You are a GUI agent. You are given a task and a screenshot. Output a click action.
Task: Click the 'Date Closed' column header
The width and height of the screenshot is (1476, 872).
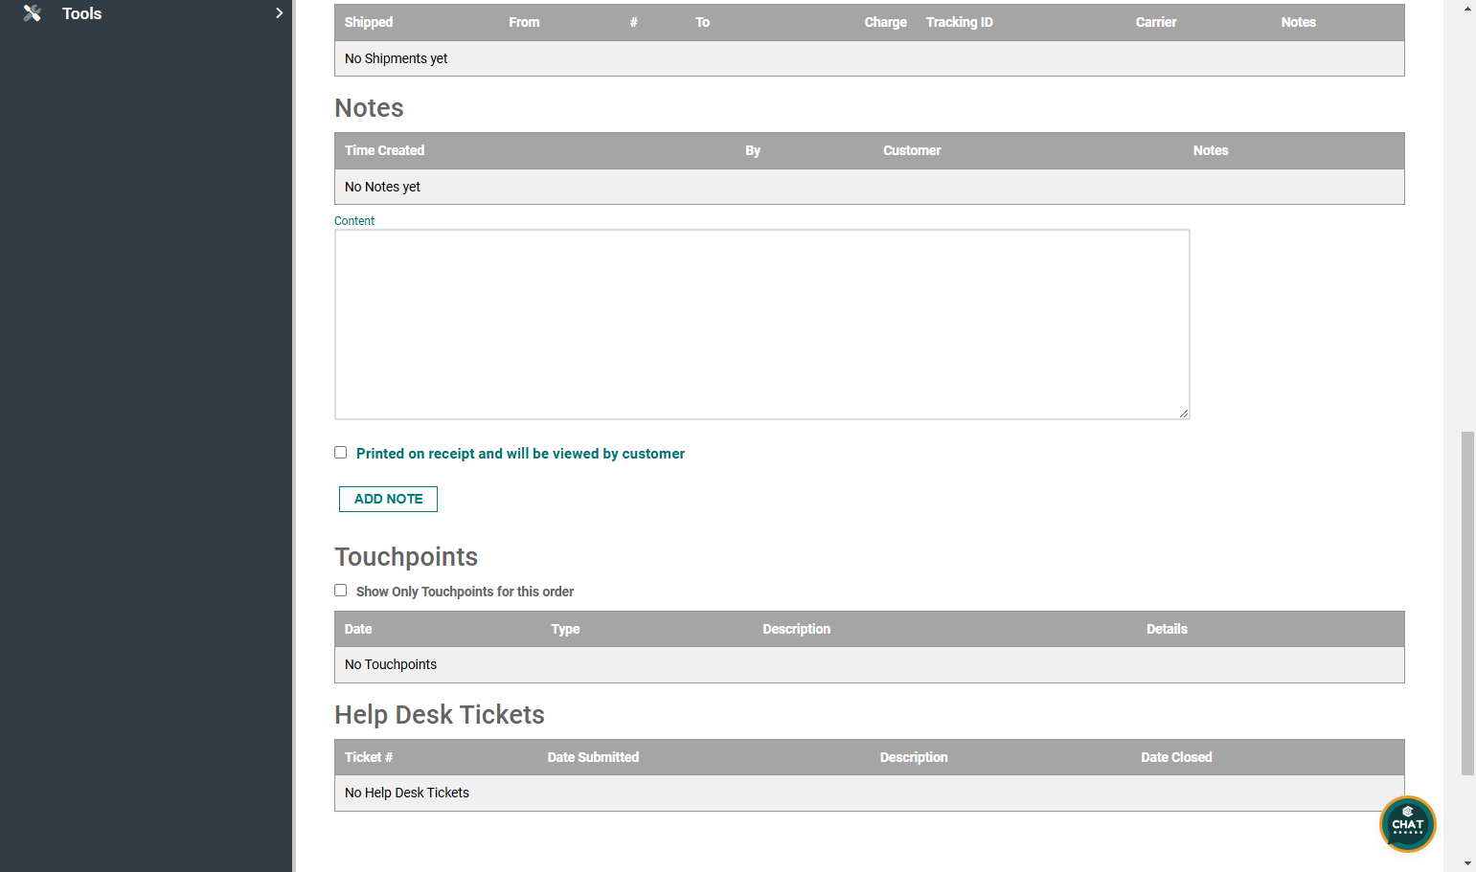[1176, 757]
